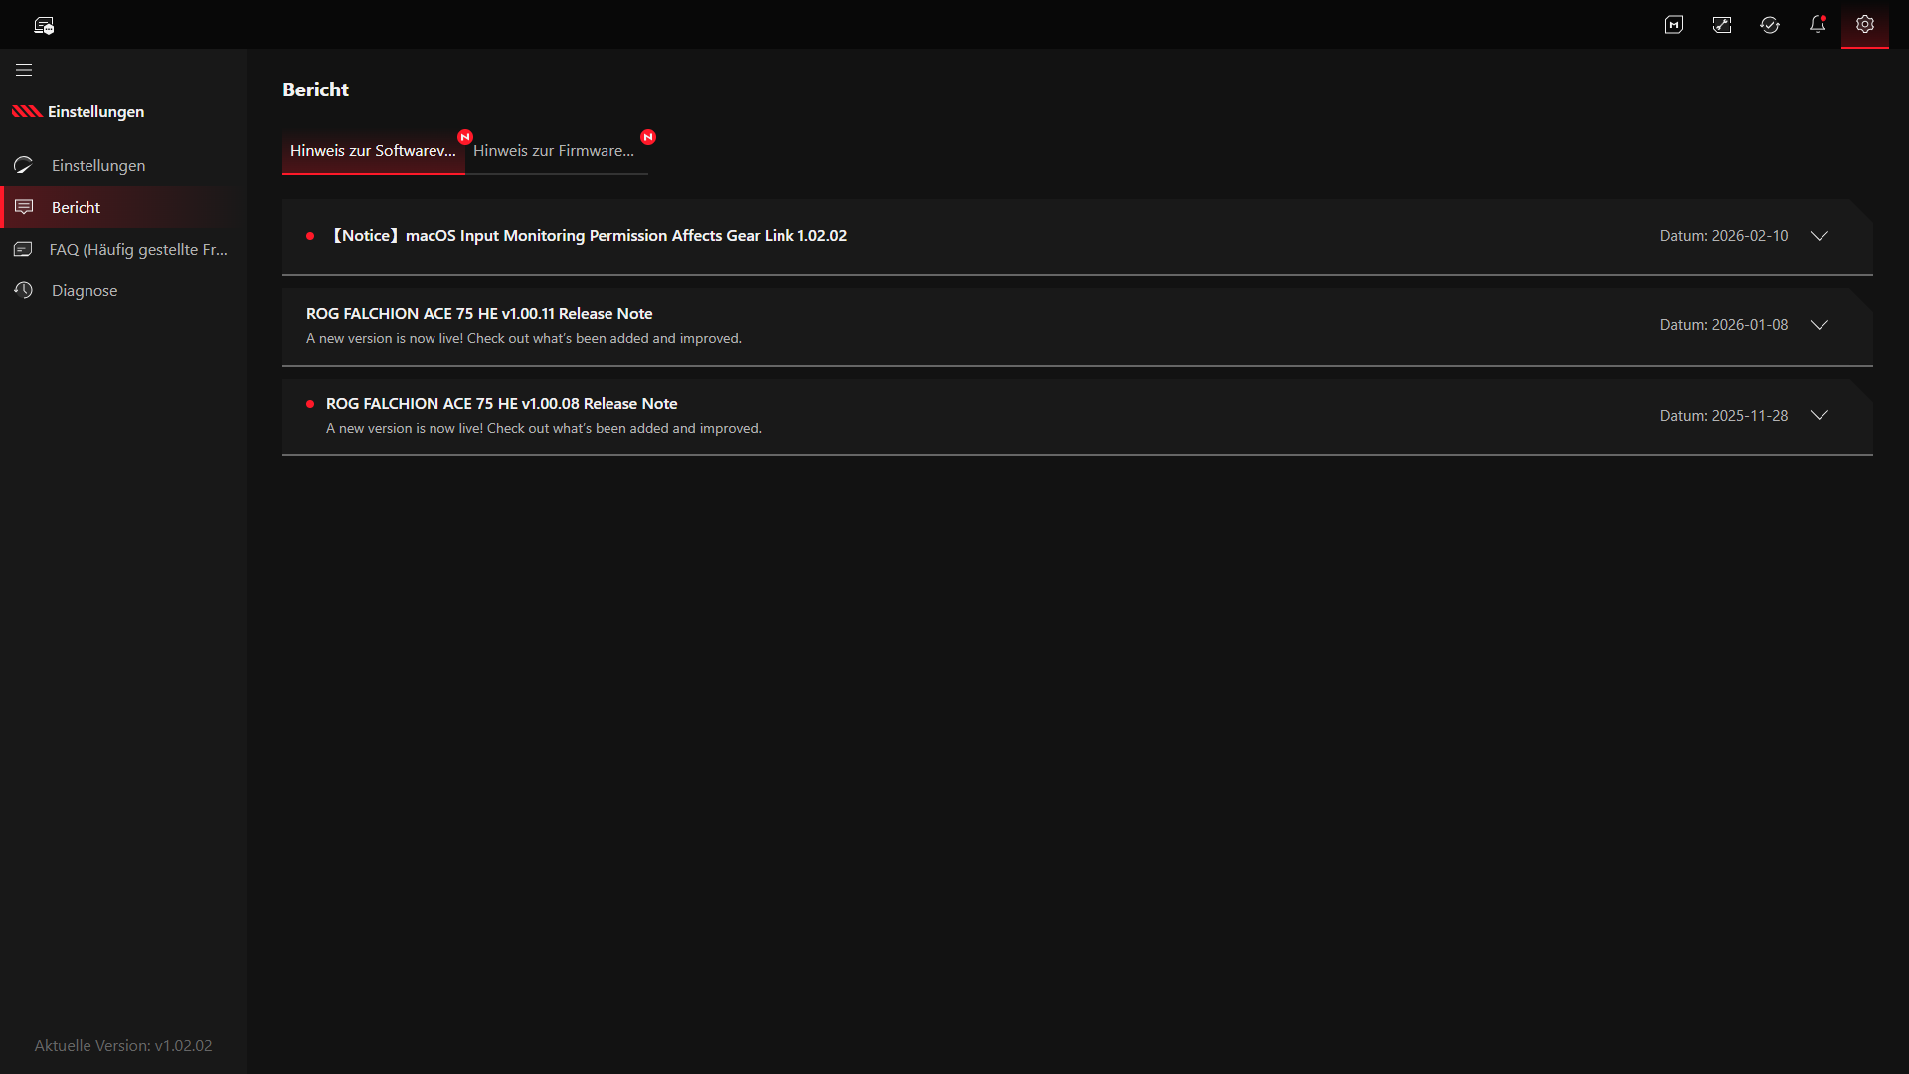Click the device list icon at top left
The image size is (1909, 1074).
pyautogui.click(x=44, y=25)
